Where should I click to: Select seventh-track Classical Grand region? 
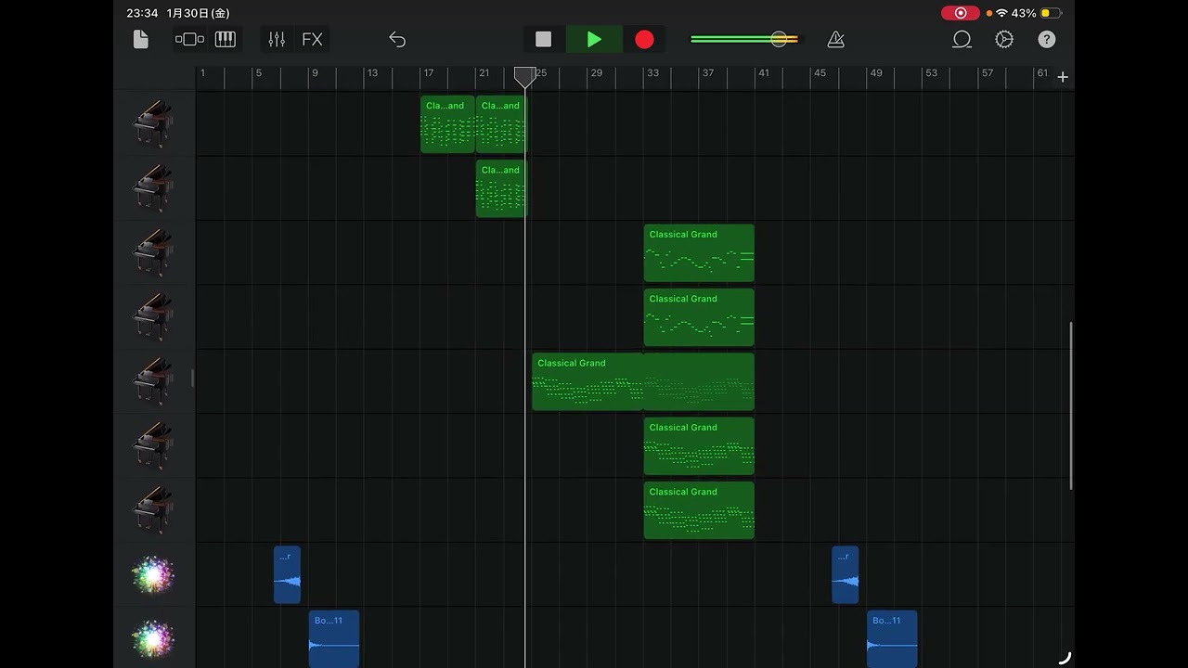point(699,510)
